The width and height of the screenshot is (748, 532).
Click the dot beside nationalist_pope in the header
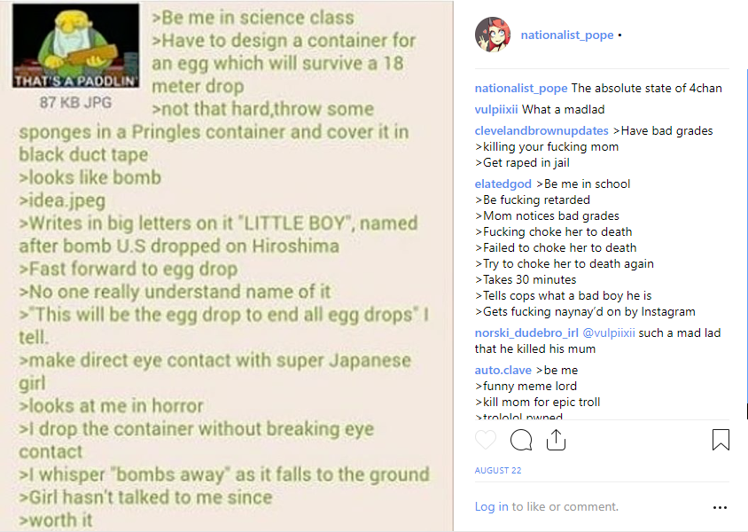[x=619, y=35]
